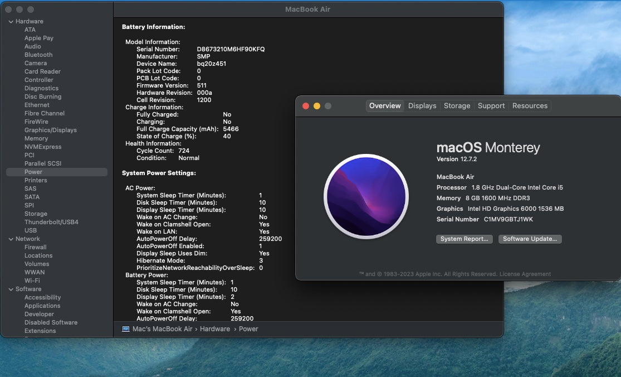The height and width of the screenshot is (377, 621).
Task: Select the Support tab
Action: [x=491, y=106]
